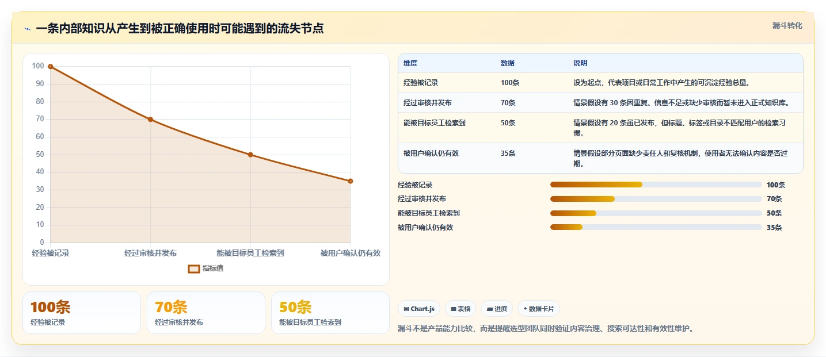826x357 pixels.
Task: Open the 70条 经过审核并发布 stat card
Action: pyautogui.click(x=206, y=313)
